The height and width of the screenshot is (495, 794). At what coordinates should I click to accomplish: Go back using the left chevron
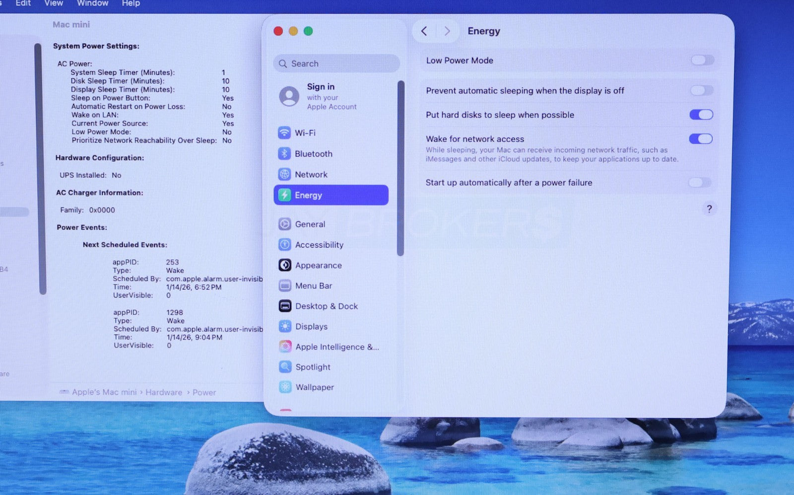[424, 31]
